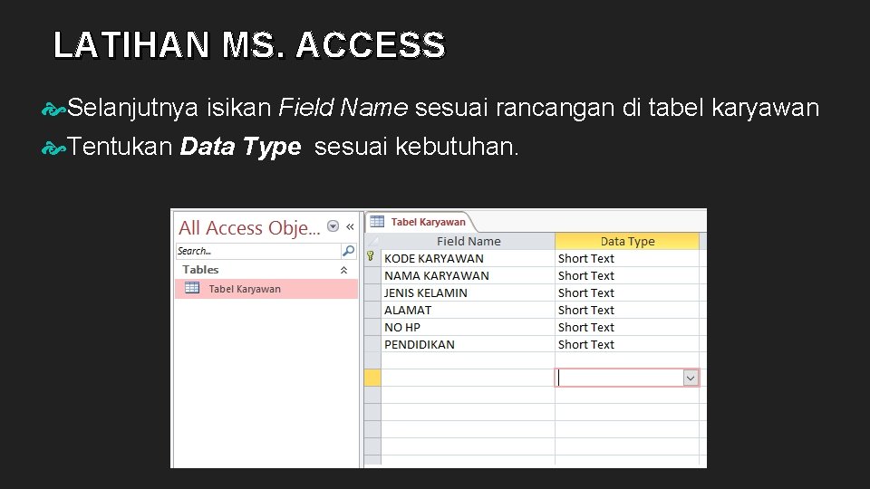870x489 pixels.
Task: Select the NAMA KARYAWAN field name cell
Action: coord(468,275)
